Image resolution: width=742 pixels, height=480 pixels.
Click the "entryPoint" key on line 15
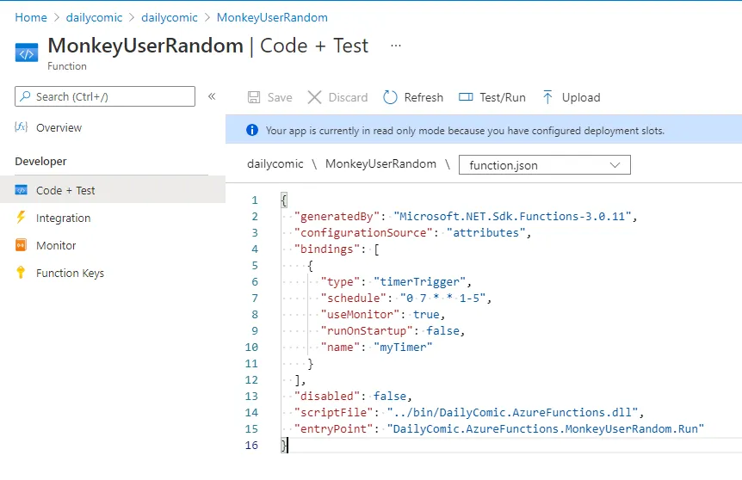click(x=334, y=429)
